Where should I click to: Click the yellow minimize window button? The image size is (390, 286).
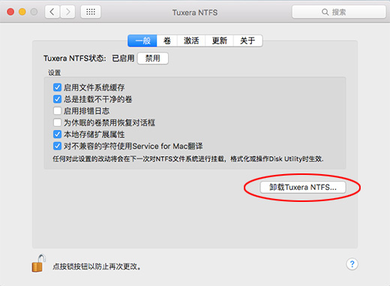point(22,12)
